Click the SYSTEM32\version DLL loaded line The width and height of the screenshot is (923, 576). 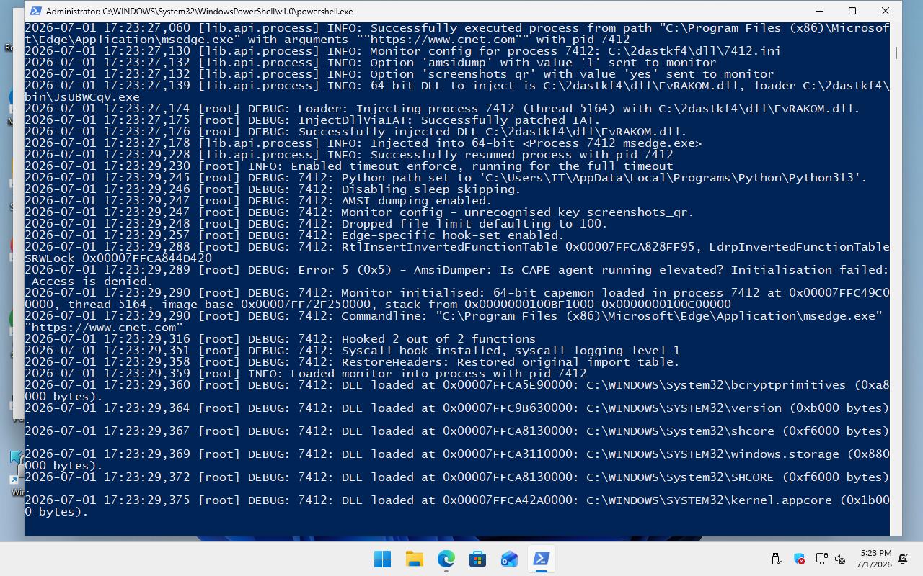[x=456, y=408]
